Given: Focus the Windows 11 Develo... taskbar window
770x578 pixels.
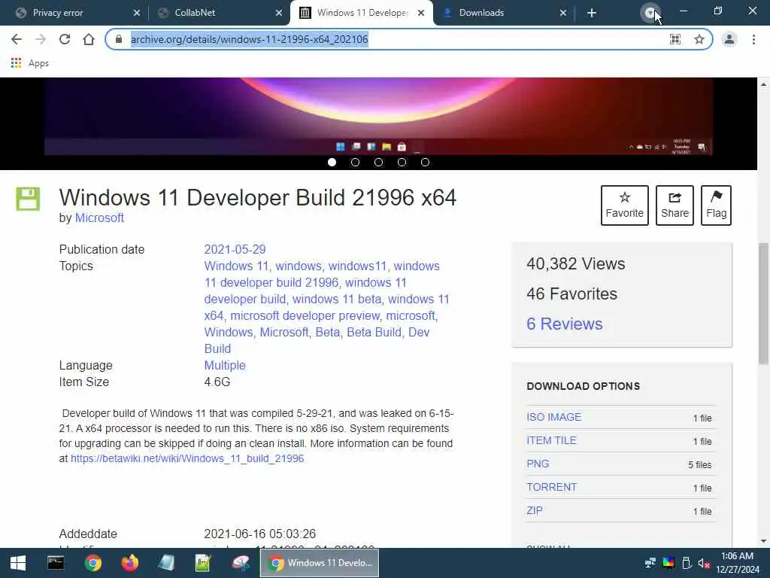Looking at the screenshot, I should click(x=320, y=563).
